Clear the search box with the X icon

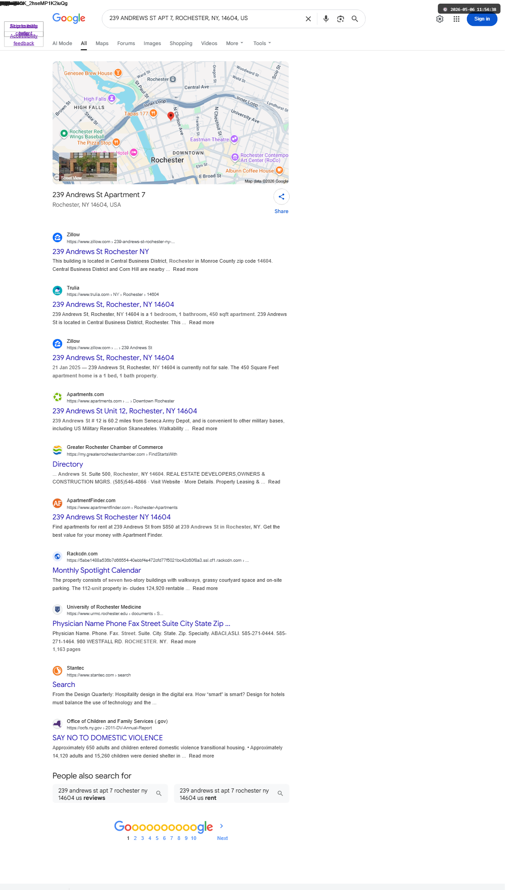point(308,19)
